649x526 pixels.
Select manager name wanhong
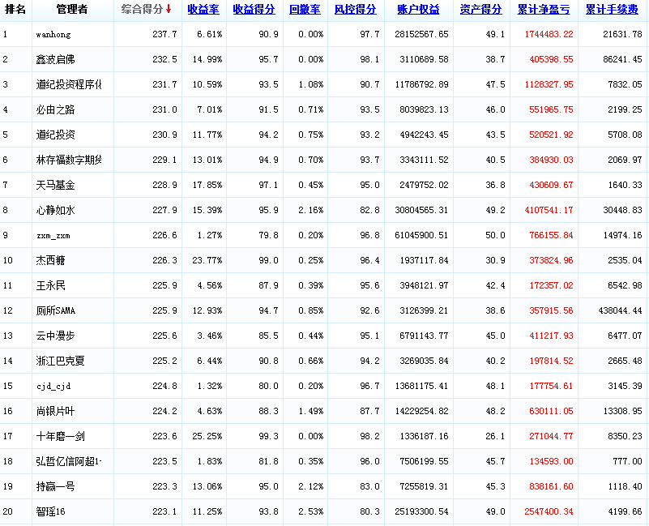coord(53,34)
